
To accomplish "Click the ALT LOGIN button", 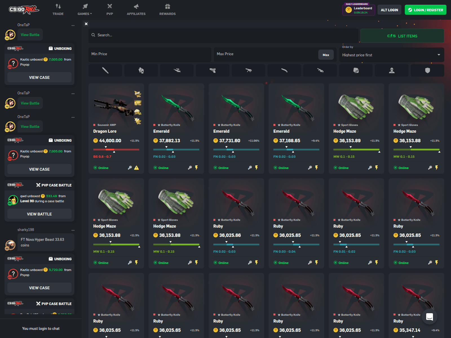I will [x=389, y=10].
